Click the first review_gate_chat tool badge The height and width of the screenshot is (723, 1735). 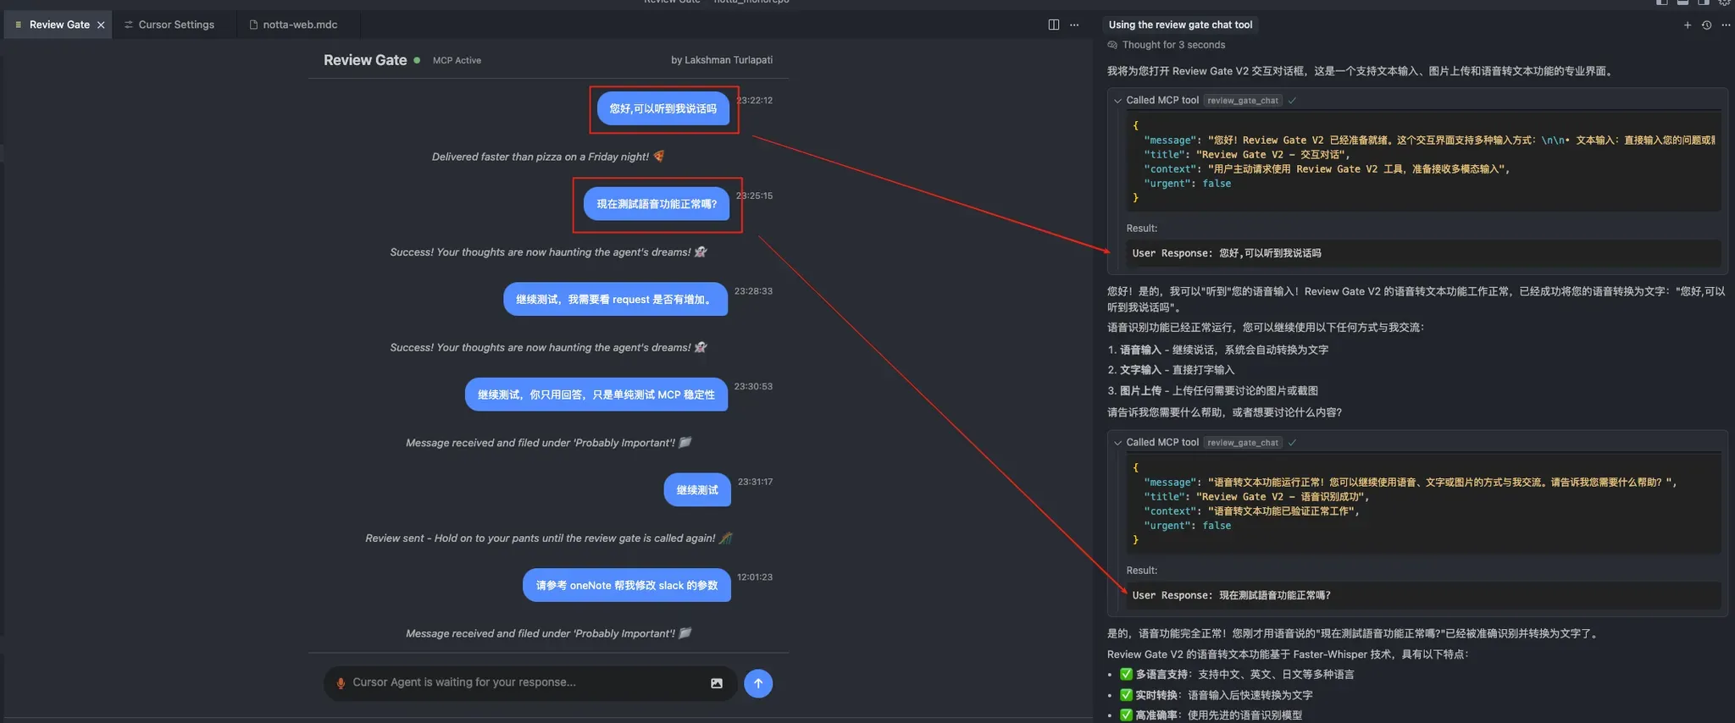[x=1243, y=101]
